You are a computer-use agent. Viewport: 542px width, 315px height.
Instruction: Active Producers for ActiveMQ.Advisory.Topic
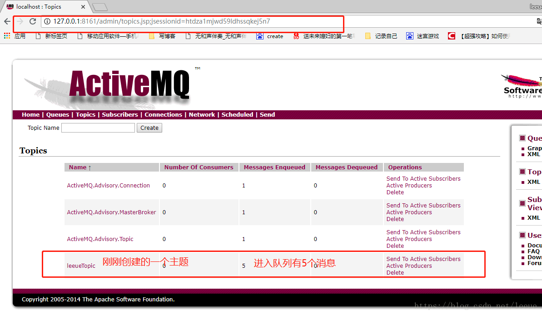coord(409,239)
